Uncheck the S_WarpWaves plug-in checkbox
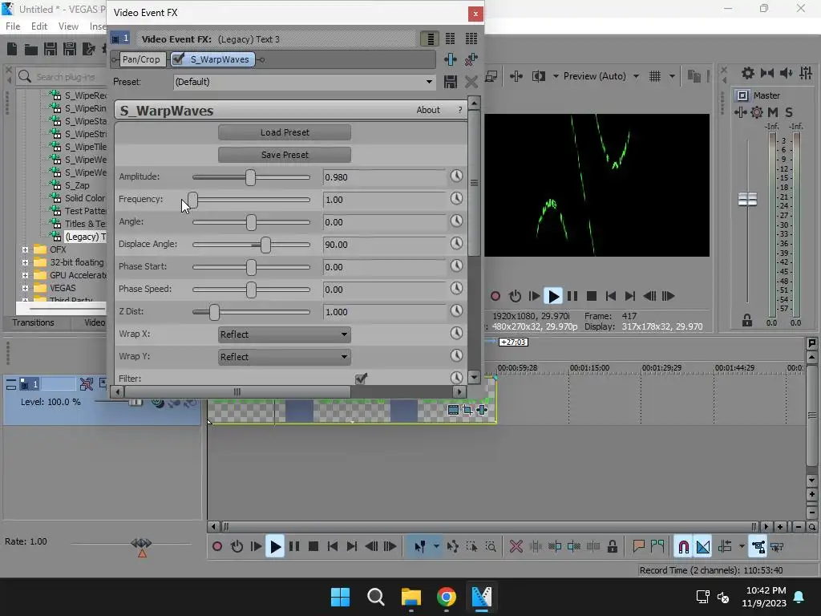This screenshot has height=616, width=821. (179, 59)
